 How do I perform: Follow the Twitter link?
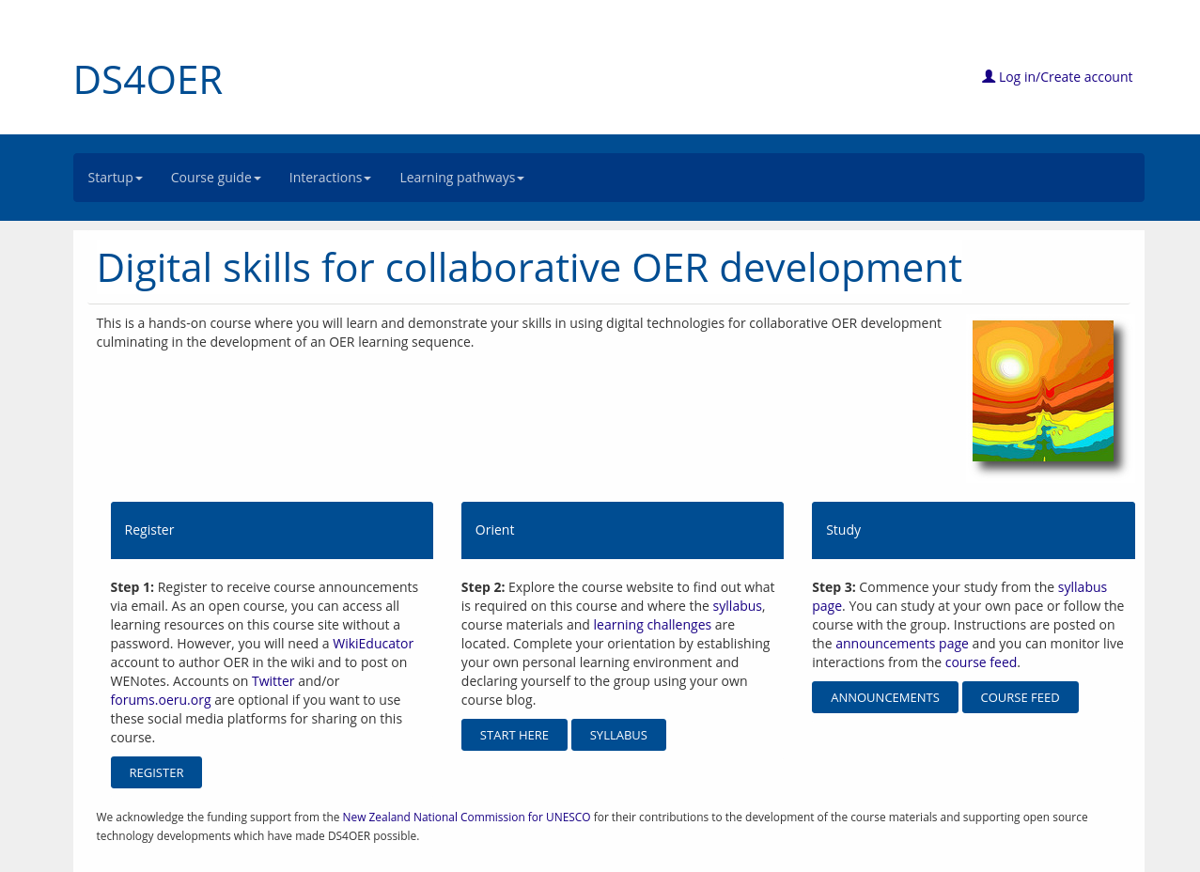pos(273,681)
